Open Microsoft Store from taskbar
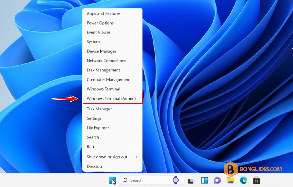 pyautogui.click(x=256, y=180)
